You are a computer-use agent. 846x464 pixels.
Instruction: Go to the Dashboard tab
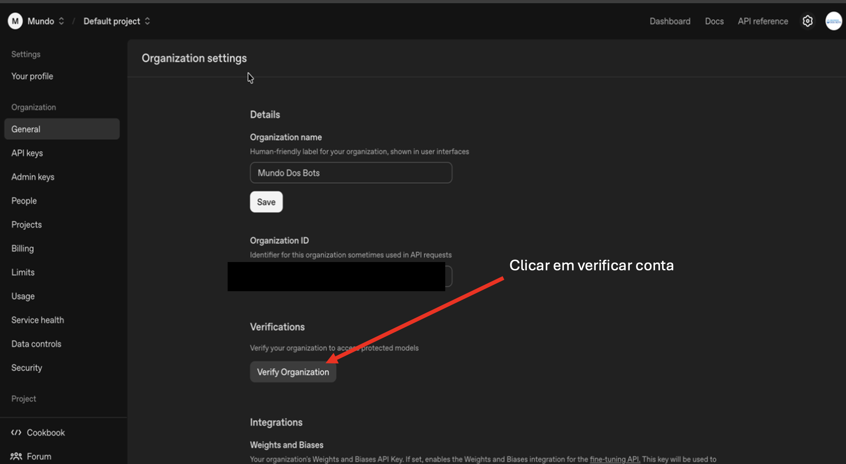670,21
